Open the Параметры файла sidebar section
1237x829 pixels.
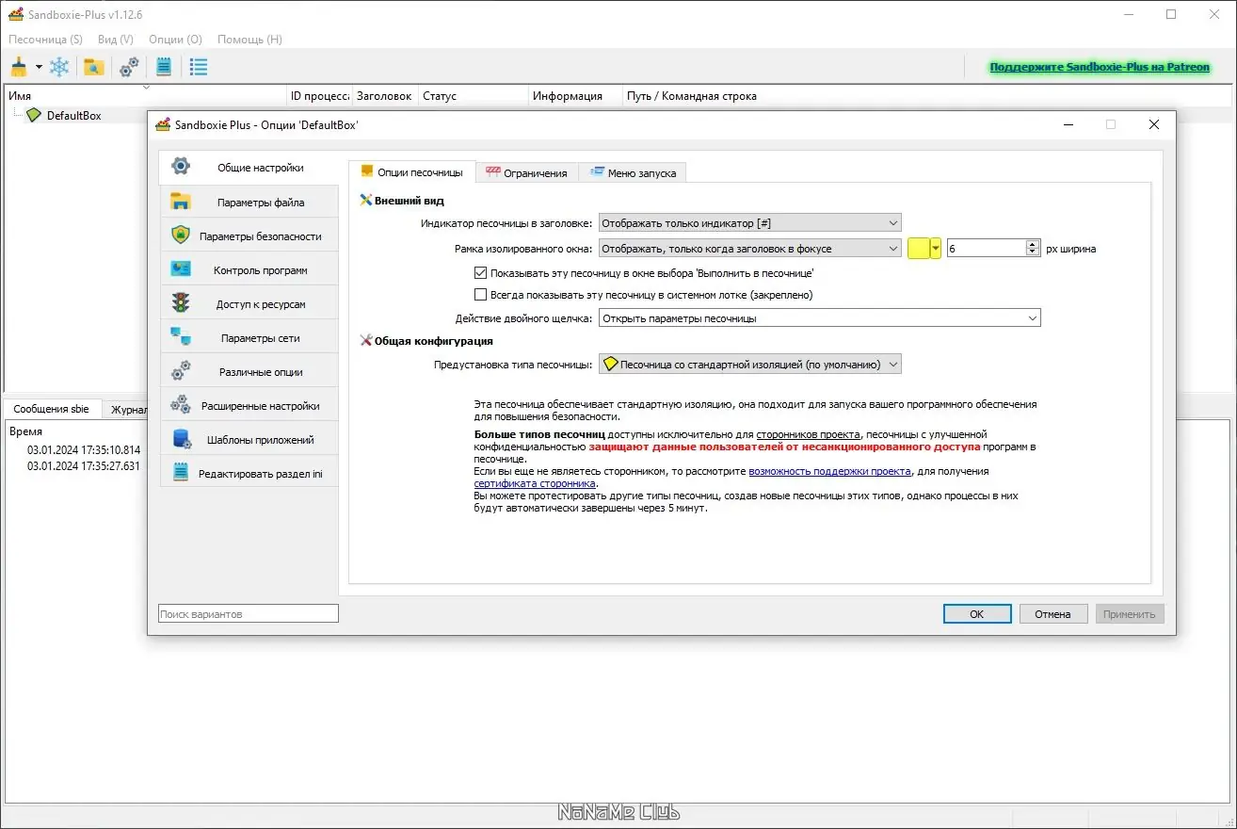tap(249, 203)
